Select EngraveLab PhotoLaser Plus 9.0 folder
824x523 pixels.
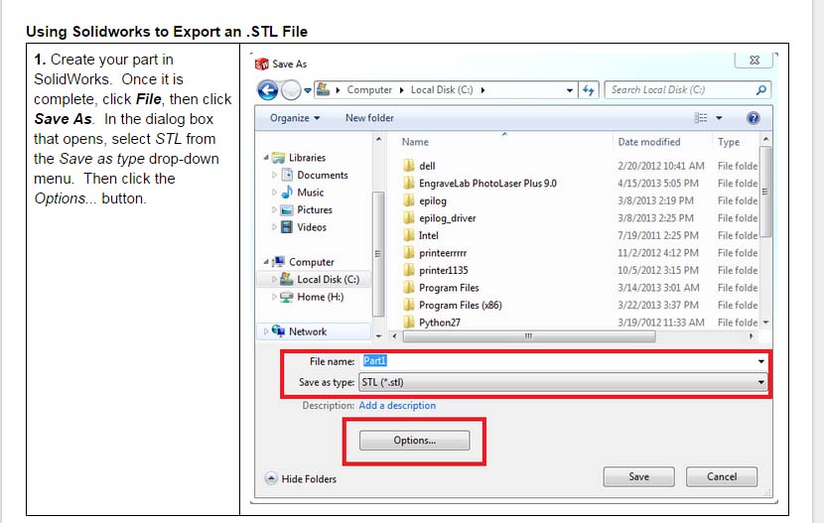[x=487, y=184]
